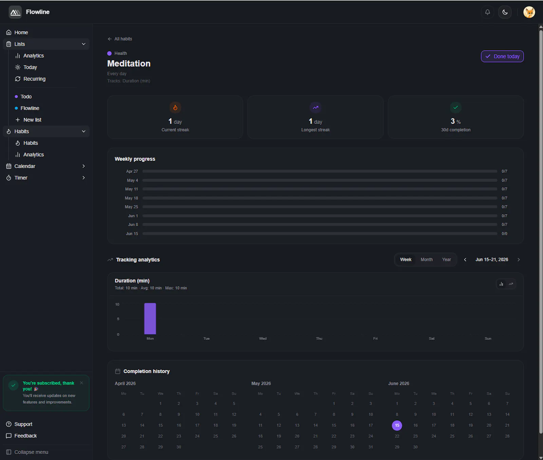This screenshot has height=460, width=543.
Task: Click the Apr 27 weekly progress bar
Action: click(x=320, y=171)
